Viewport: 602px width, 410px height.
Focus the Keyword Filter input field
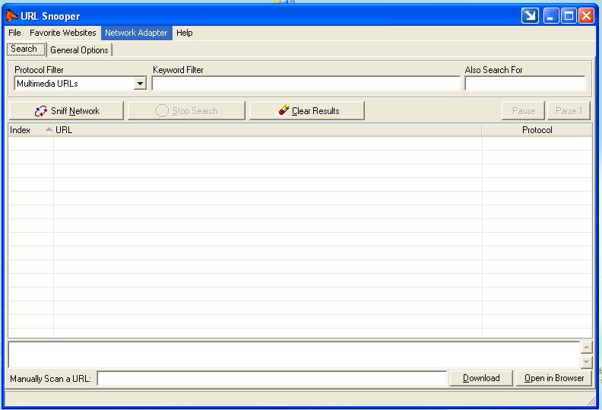(x=306, y=83)
